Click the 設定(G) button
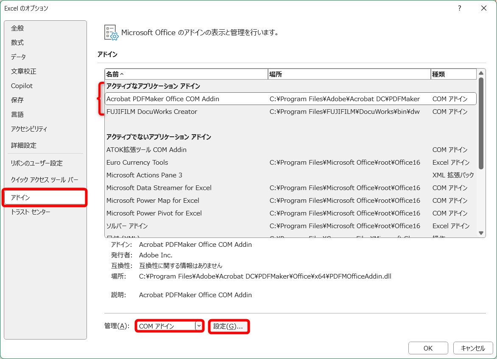 [229, 326]
